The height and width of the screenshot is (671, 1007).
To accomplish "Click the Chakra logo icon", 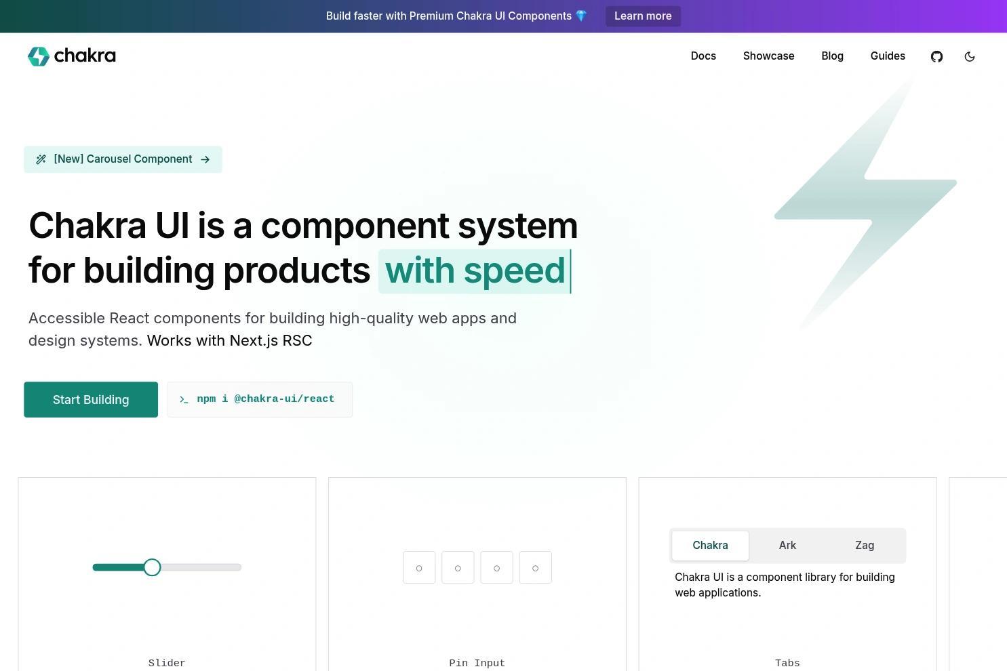I will (39, 56).
